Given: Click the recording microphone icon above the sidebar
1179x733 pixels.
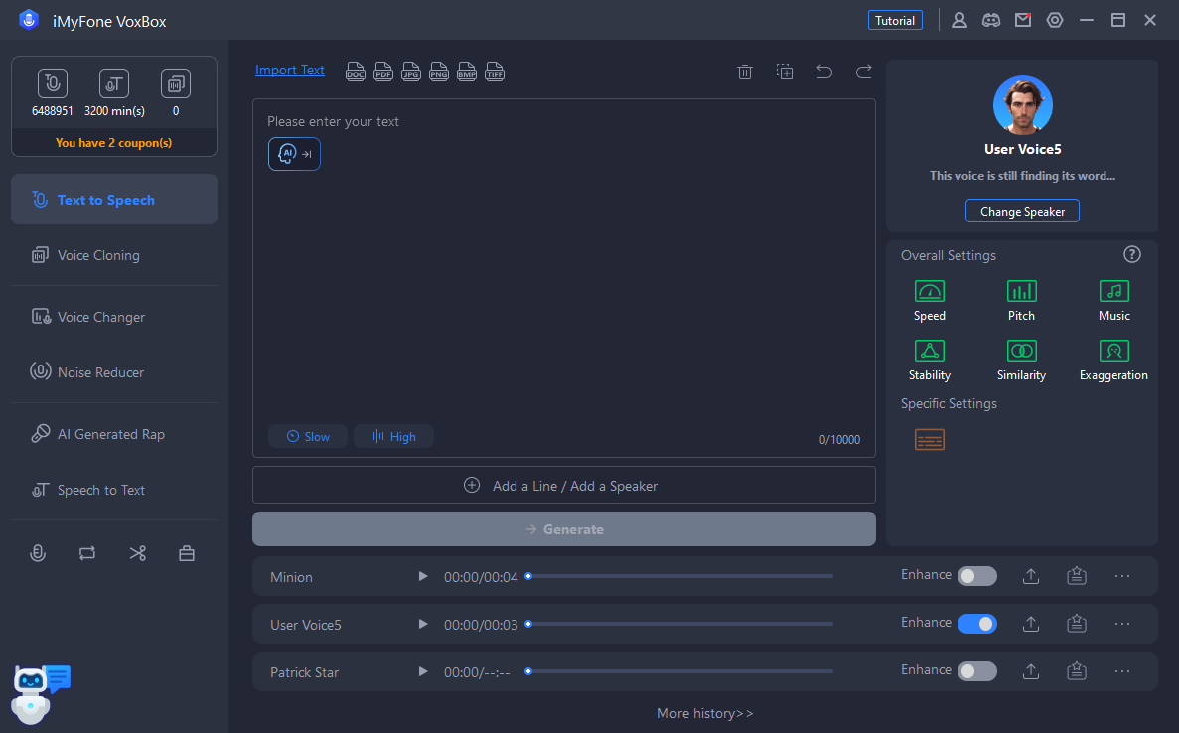Looking at the screenshot, I should tap(38, 552).
